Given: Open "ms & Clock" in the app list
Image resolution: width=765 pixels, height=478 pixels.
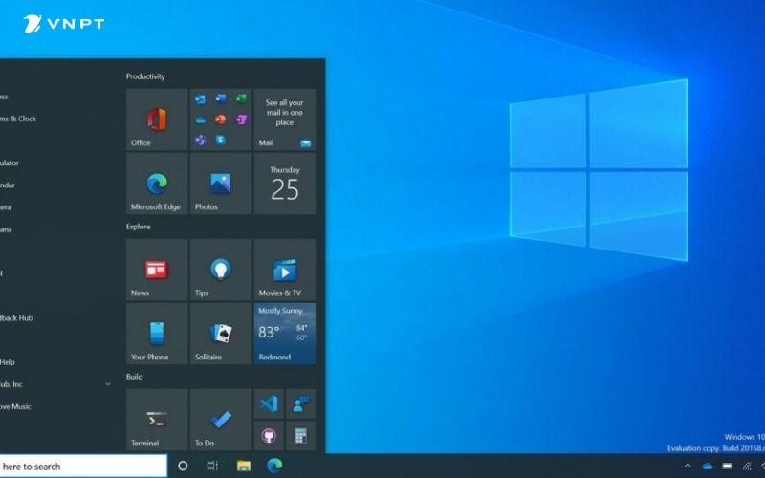Looking at the screenshot, I should pos(18,119).
